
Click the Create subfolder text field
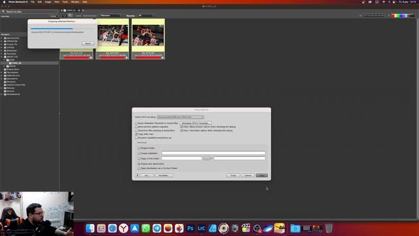(213, 153)
